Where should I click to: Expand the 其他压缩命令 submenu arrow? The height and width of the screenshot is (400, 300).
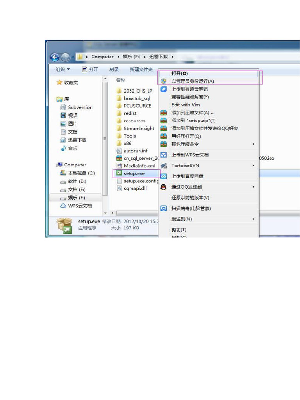(x=253, y=144)
